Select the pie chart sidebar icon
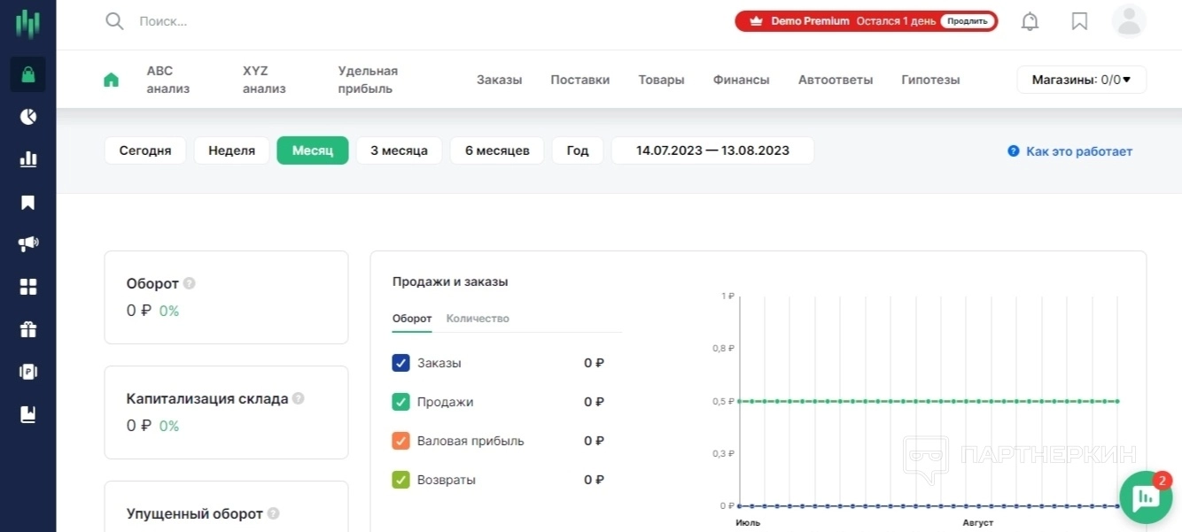This screenshot has width=1182, height=532. 27,116
